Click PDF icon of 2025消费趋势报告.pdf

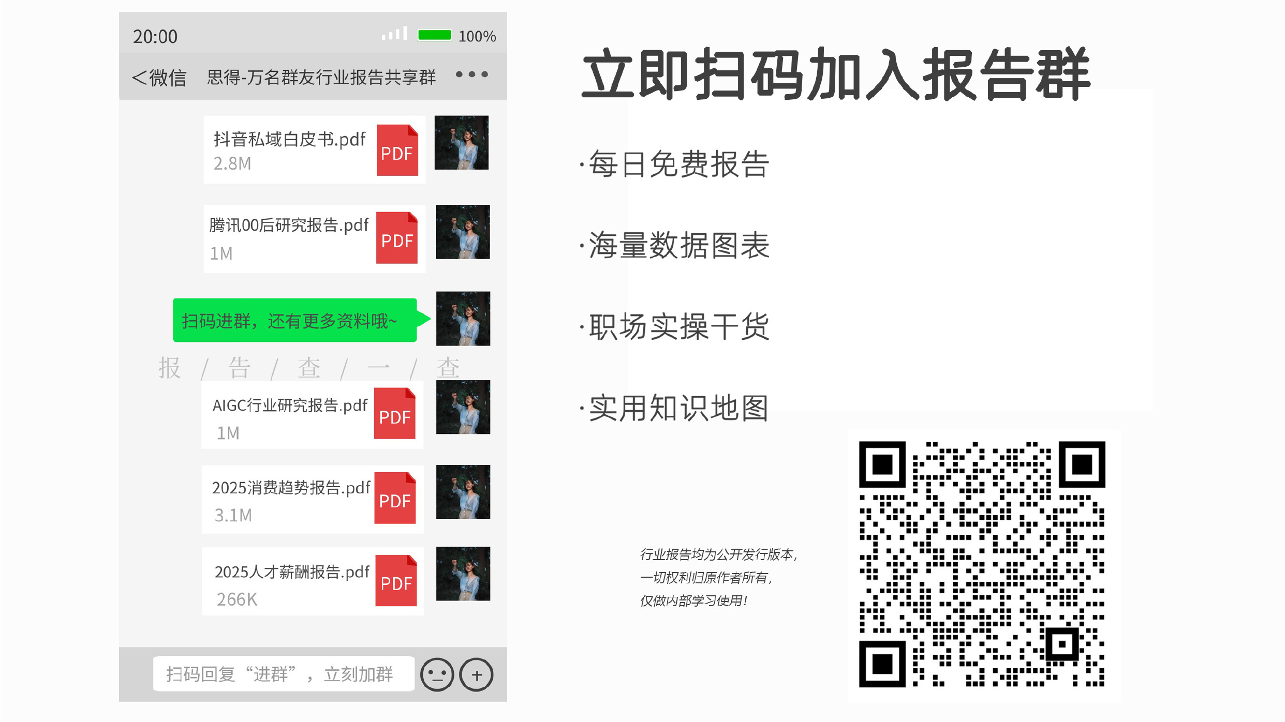click(x=395, y=498)
